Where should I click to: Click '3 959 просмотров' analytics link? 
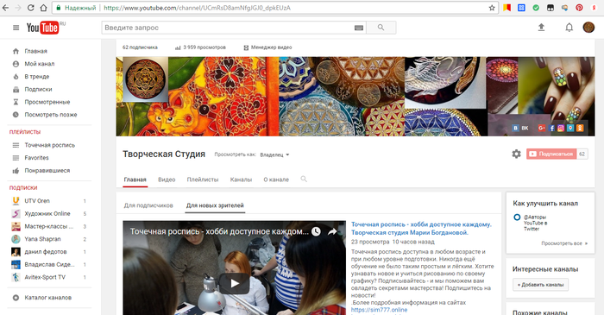200,47
